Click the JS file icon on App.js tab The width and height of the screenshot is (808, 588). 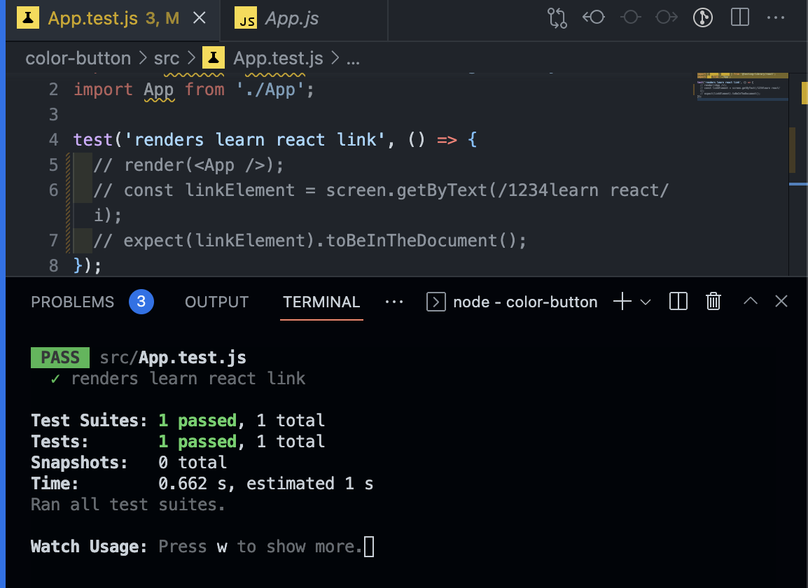[246, 19]
